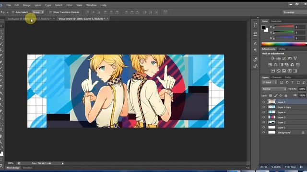Screen dimensions: 307x172
Task: Open the Auto-Select Group dropdown
Action: pos(38,12)
